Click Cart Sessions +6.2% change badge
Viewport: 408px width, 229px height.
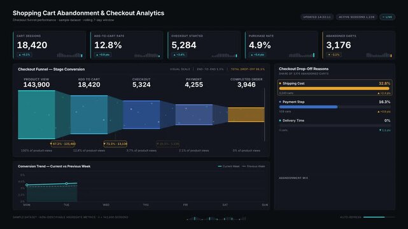(x=24, y=55)
